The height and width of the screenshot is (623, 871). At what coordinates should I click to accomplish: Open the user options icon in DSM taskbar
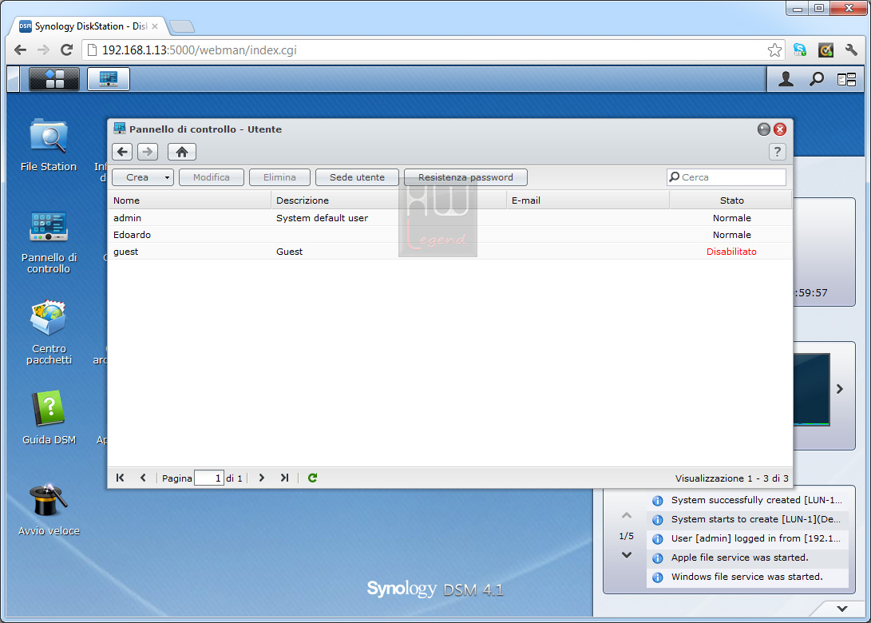(x=786, y=80)
